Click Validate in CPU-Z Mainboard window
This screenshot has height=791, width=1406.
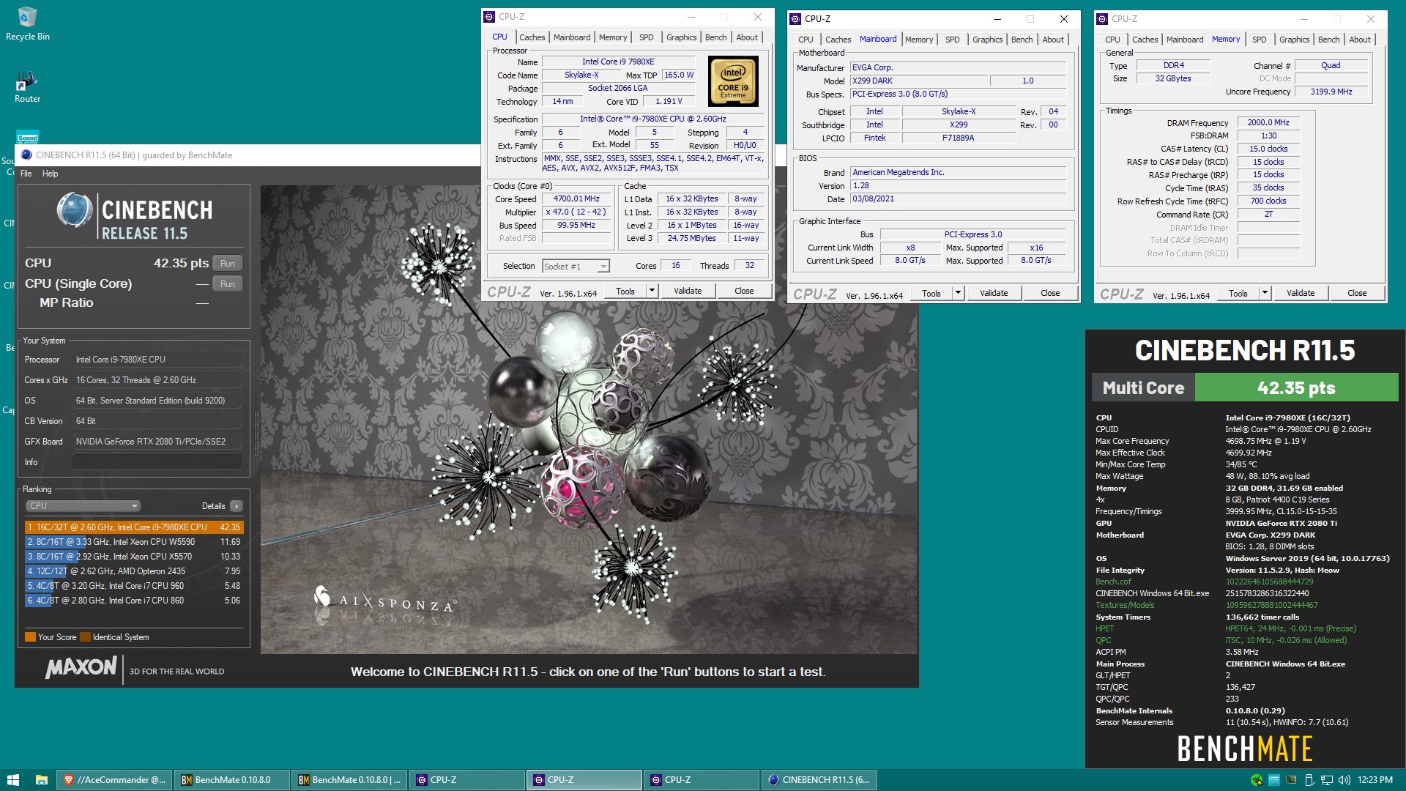click(x=994, y=293)
